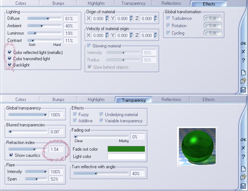Click cancel X icon in lower Transparency panel
The image size is (248, 191).
pyautogui.click(x=243, y=148)
